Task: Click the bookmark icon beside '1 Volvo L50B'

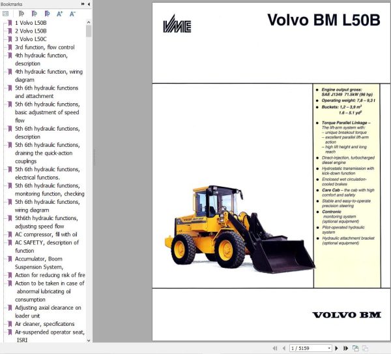Action: 10,23
